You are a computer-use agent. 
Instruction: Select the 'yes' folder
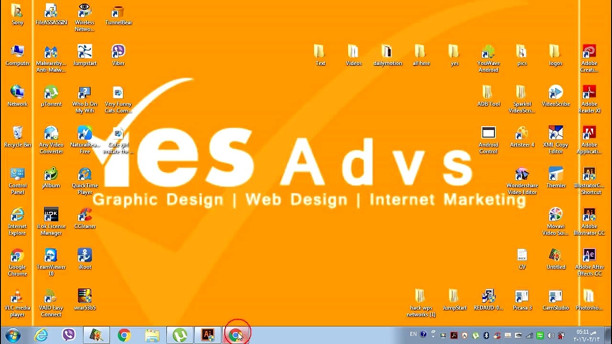pyautogui.click(x=454, y=55)
